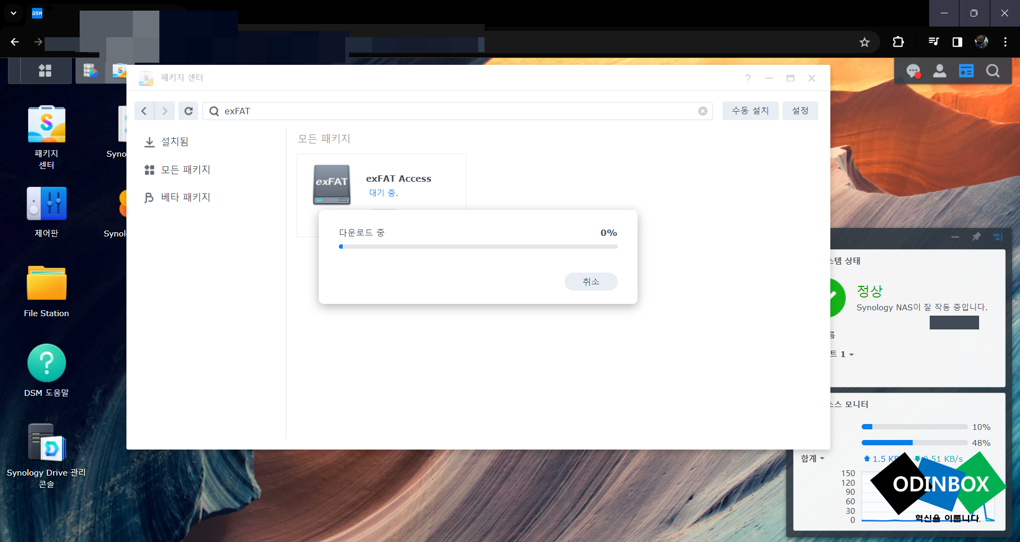Open Synology Drive admin console icon

tap(47, 455)
